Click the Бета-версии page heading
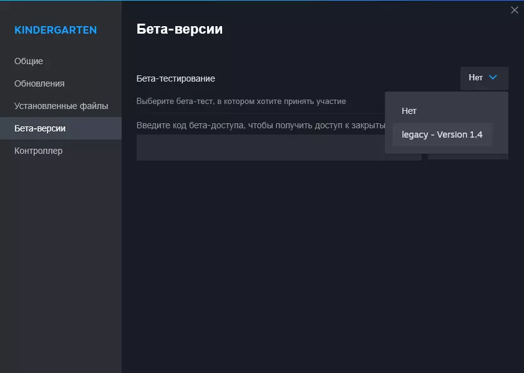This screenshot has height=373, width=524. point(179,29)
